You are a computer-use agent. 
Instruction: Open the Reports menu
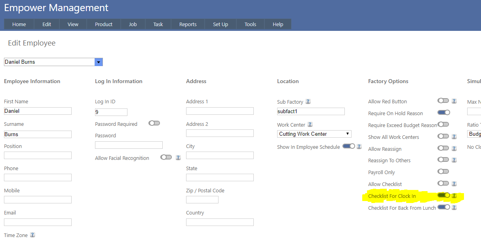(188, 24)
